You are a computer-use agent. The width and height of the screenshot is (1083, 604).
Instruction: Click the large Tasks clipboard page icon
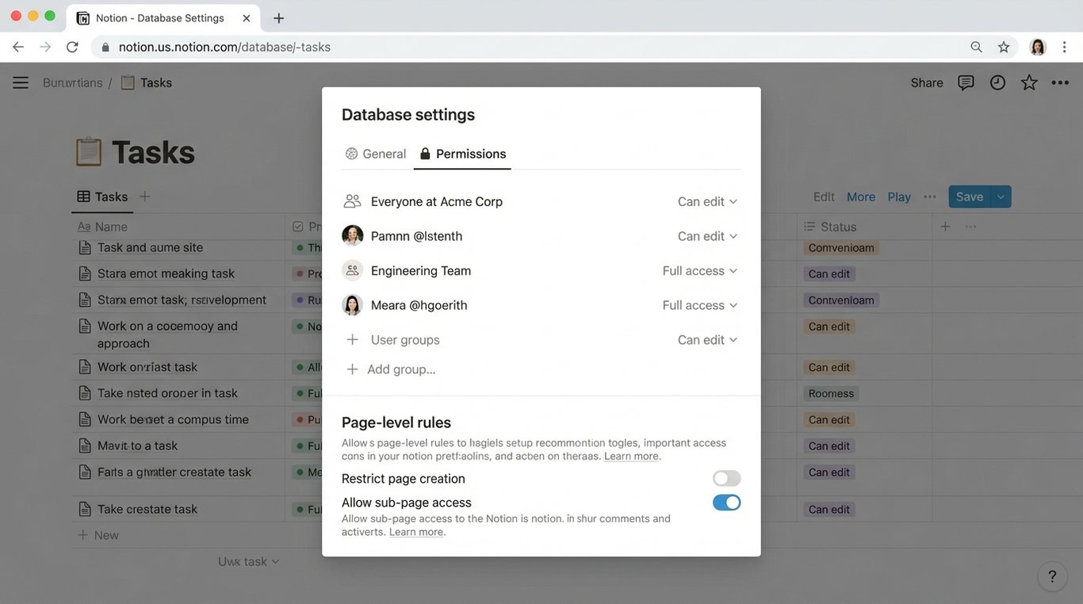click(88, 152)
